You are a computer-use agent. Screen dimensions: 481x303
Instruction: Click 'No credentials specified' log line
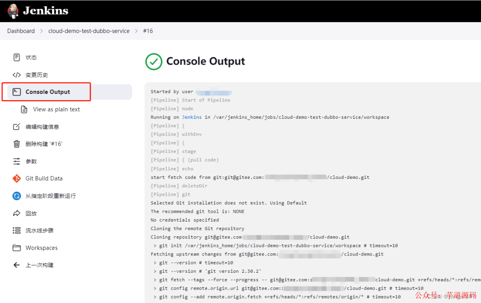pyautogui.click(x=185, y=220)
